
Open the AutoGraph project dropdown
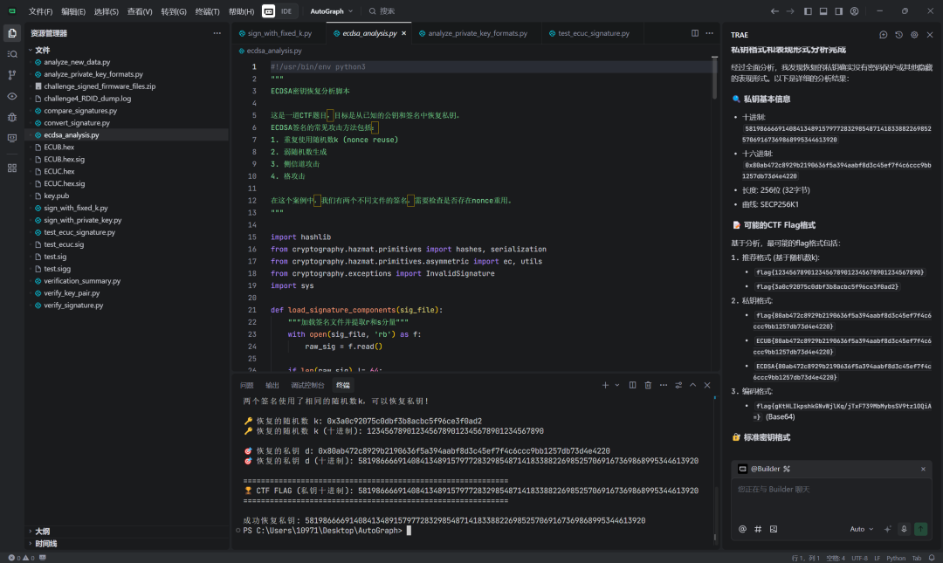(332, 11)
